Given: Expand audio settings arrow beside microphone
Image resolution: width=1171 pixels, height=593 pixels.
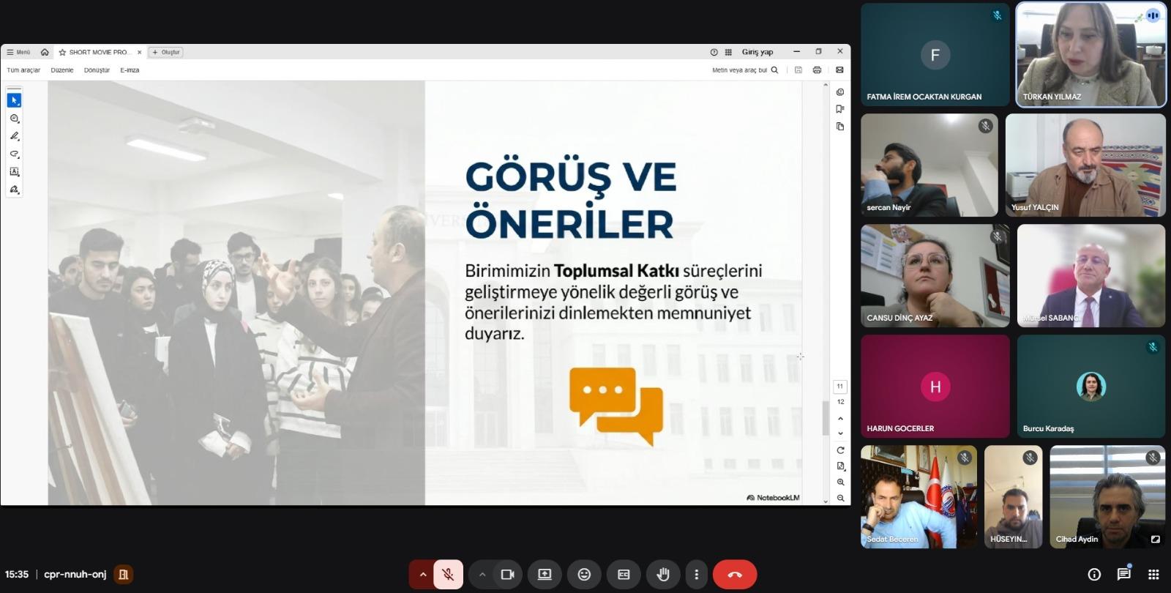Looking at the screenshot, I should 422,575.
